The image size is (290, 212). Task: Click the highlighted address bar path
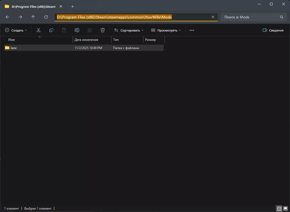pyautogui.click(x=114, y=17)
